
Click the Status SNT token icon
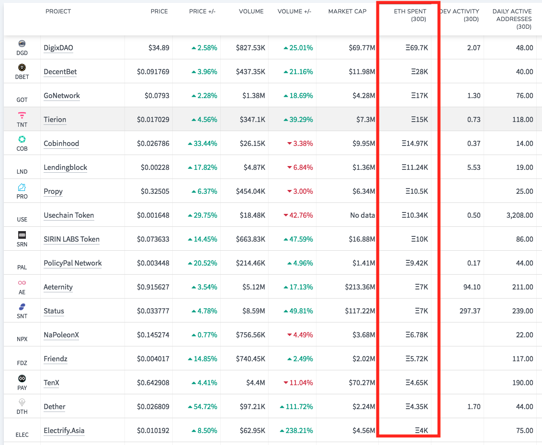[22, 307]
